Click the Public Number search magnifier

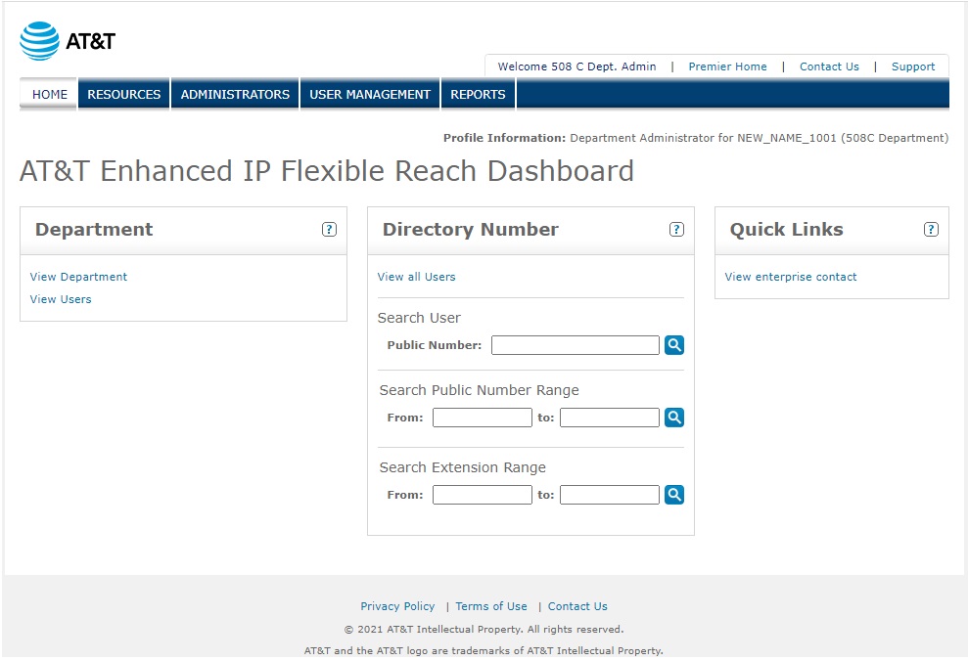(674, 345)
